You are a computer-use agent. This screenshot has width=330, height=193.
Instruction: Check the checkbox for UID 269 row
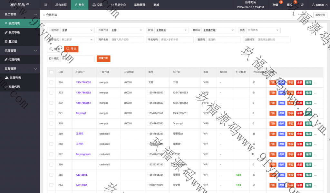tap(51, 134)
